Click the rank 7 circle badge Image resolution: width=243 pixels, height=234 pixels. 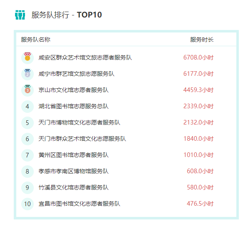tap(28, 155)
